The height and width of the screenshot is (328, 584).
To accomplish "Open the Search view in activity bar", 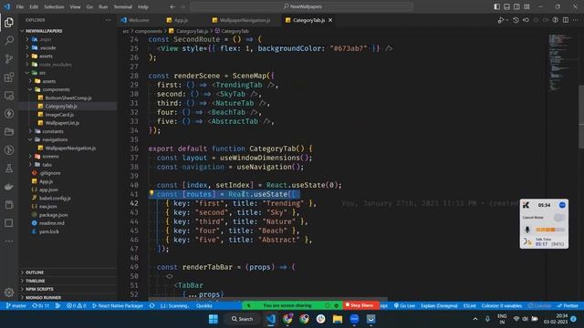I will [x=9, y=40].
